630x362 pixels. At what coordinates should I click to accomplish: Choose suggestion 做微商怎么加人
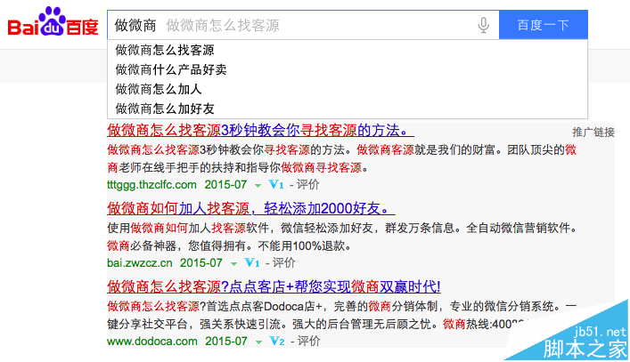tap(159, 89)
